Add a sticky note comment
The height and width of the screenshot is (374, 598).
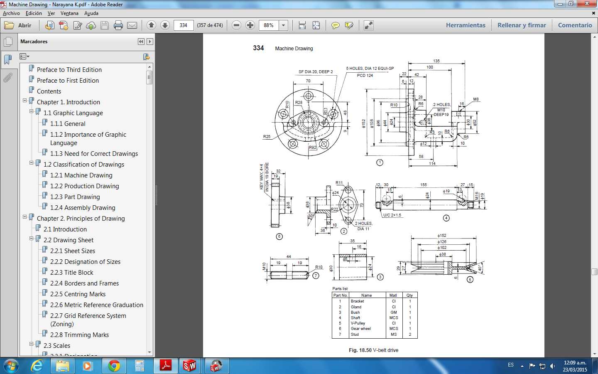click(335, 25)
